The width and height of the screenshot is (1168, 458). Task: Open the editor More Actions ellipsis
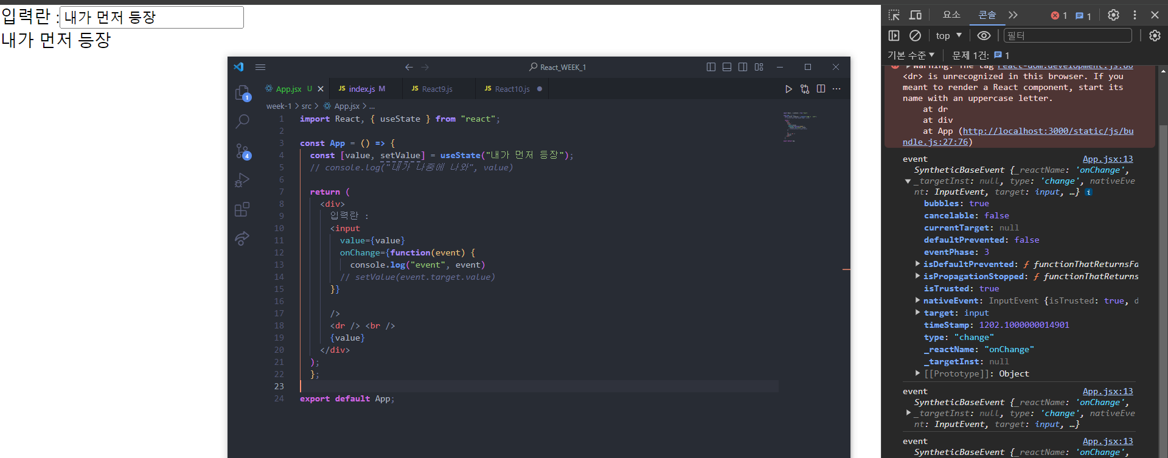[x=836, y=89]
